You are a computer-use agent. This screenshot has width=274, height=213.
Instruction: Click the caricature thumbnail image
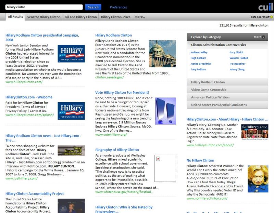tap(258, 179)
